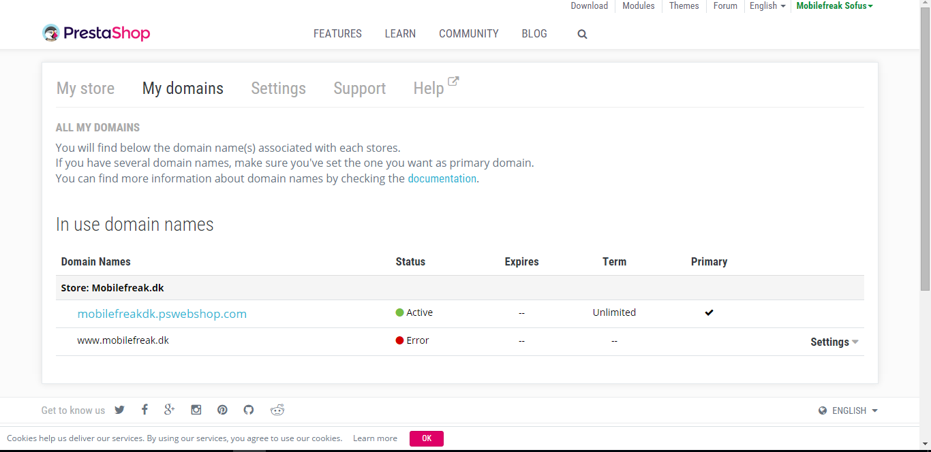Click the Forum link in top bar
This screenshot has width=931, height=452.
[725, 6]
